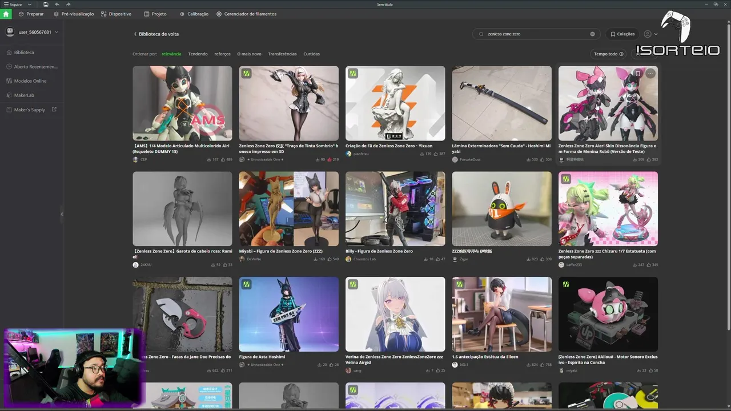Click like icon on Asta Hoshimi card
731x411 pixels.
click(x=331, y=365)
